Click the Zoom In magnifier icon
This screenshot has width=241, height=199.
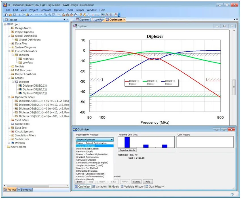click(46, 14)
